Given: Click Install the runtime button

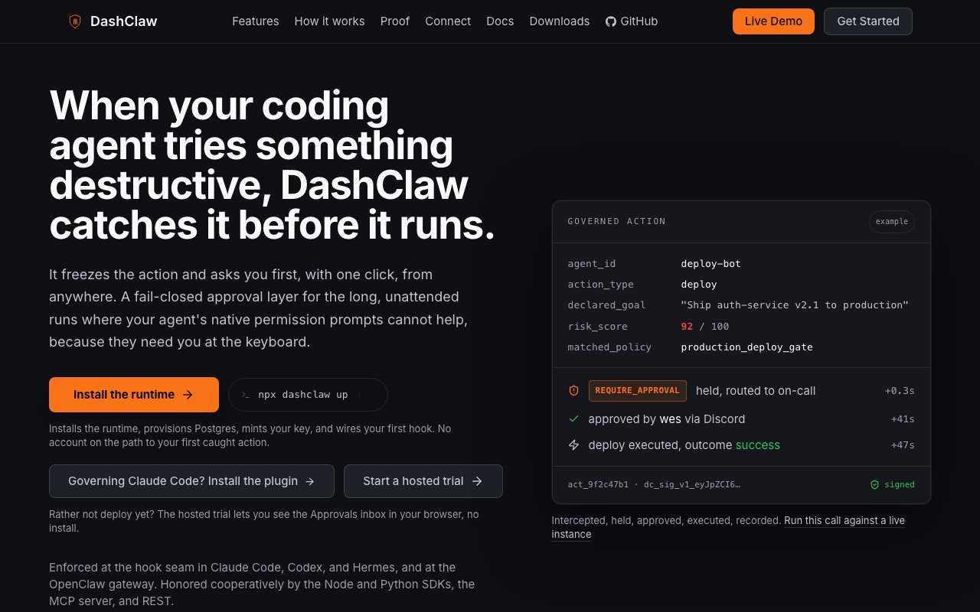Looking at the screenshot, I should [134, 395].
